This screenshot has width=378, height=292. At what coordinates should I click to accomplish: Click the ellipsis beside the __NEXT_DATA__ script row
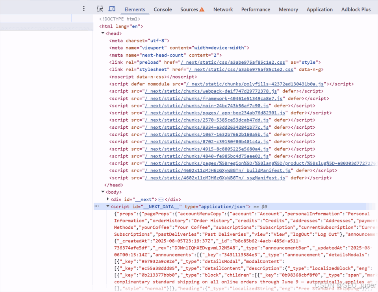97,206
